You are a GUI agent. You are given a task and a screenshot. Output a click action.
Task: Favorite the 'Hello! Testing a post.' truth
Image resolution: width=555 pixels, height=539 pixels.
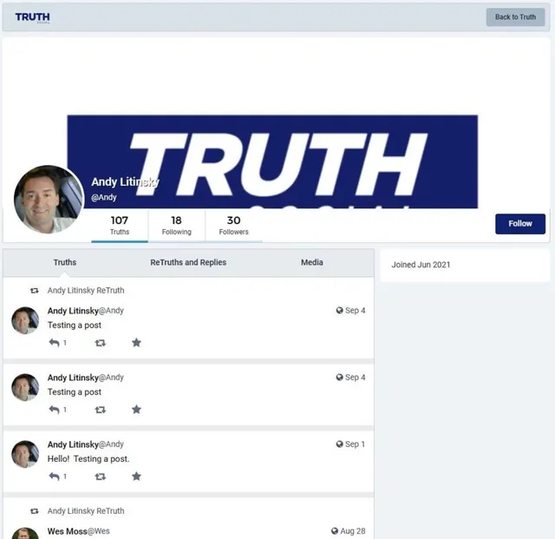coord(136,477)
